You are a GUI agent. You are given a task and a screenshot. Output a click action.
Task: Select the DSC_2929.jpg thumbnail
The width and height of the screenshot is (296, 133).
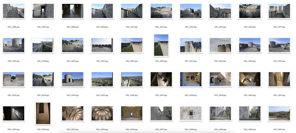tap(250, 45)
